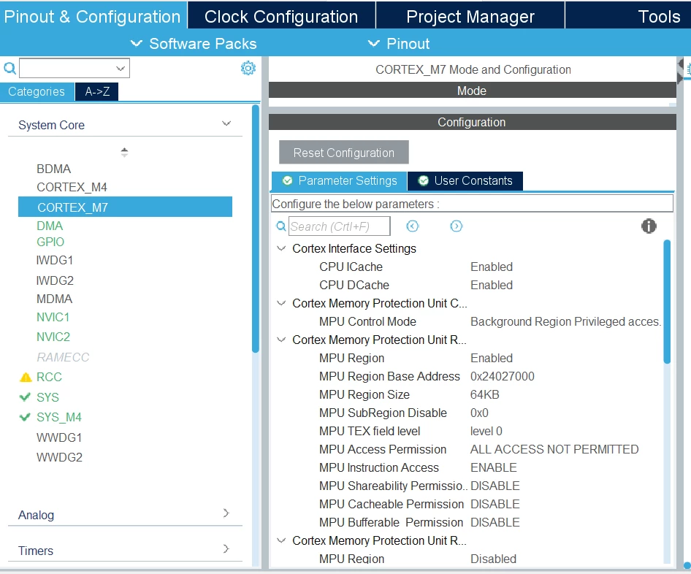Click the gear settings icon in categories panel
This screenshot has width=691, height=574.
point(248,68)
